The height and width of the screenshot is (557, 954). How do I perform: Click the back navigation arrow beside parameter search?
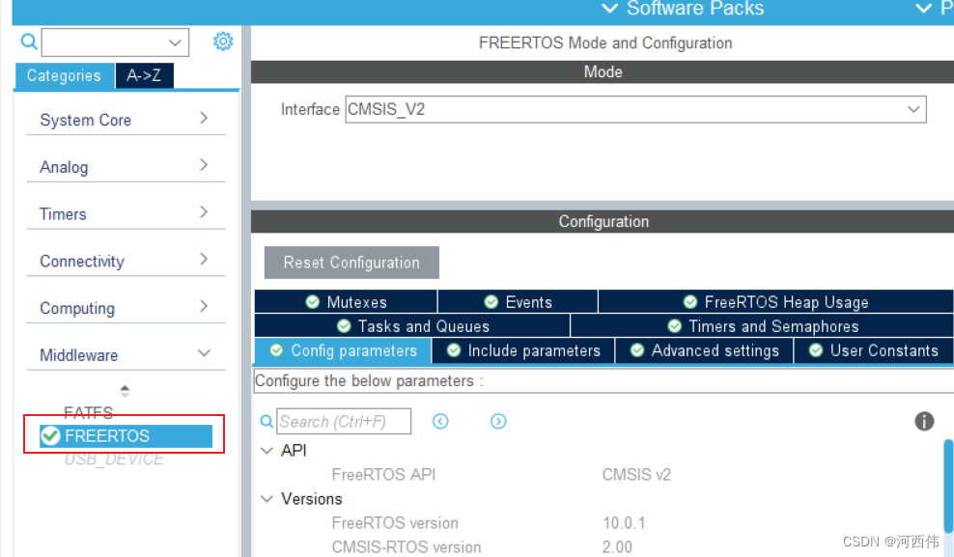pos(440,421)
